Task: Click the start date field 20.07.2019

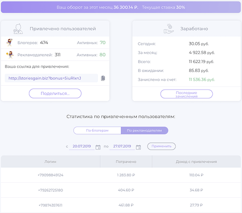Action: coord(82,146)
